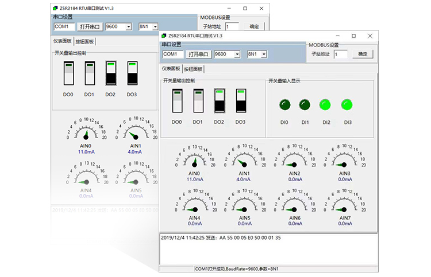Switch to 仪表面板 tab in front window
This screenshot has height=277, width=431.
pos(171,69)
